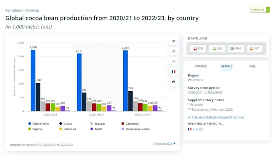Click the flag icon next to Statista 2023
Screen dimensions: 273x155
tap(174, 143)
